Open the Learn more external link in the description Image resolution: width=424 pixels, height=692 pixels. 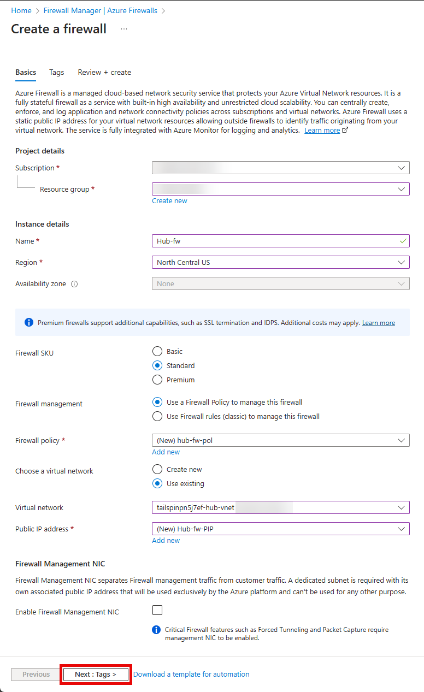[322, 130]
